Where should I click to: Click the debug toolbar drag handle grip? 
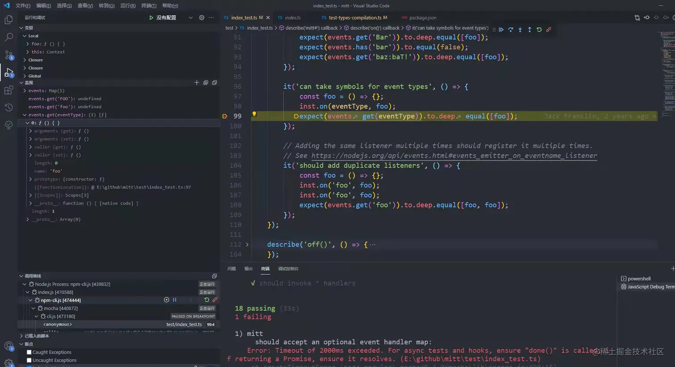[494, 29]
